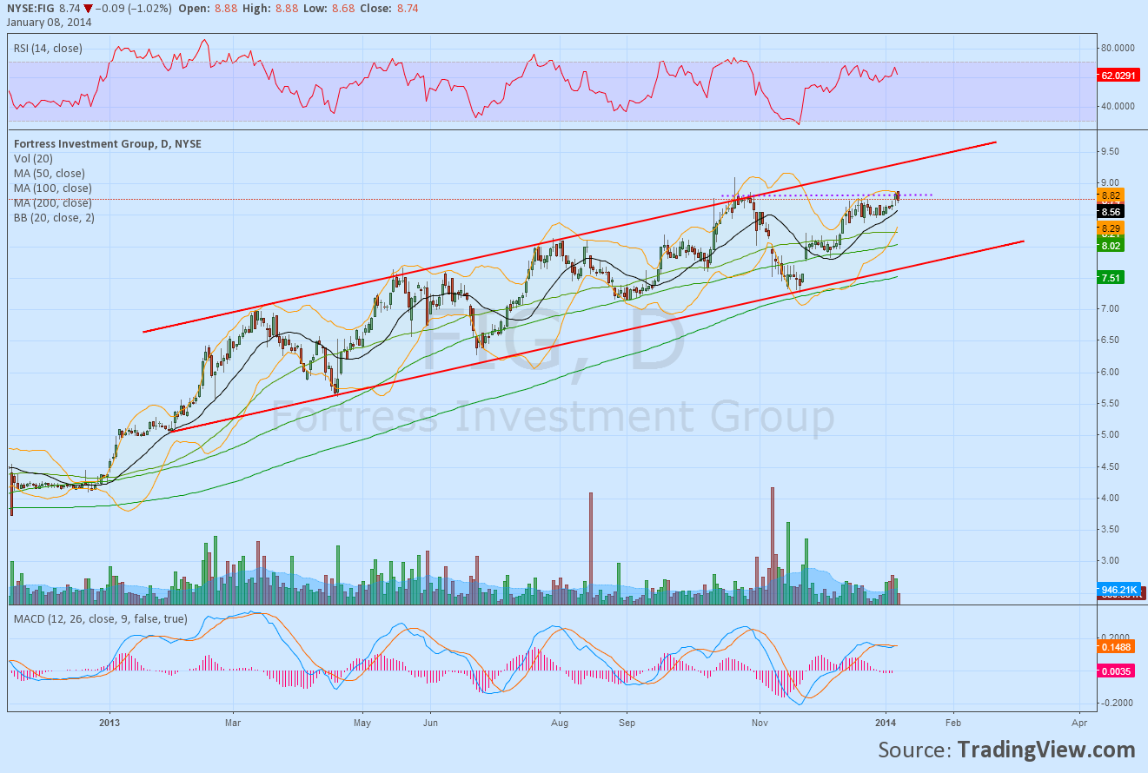
Task: Select the upper red channel trendline
Action: point(569,236)
